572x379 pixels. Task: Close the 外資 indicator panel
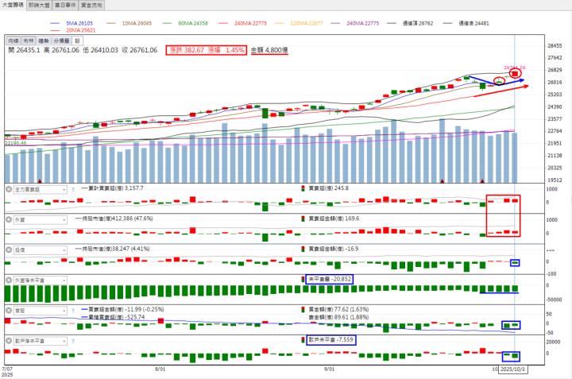pyautogui.click(x=10, y=219)
